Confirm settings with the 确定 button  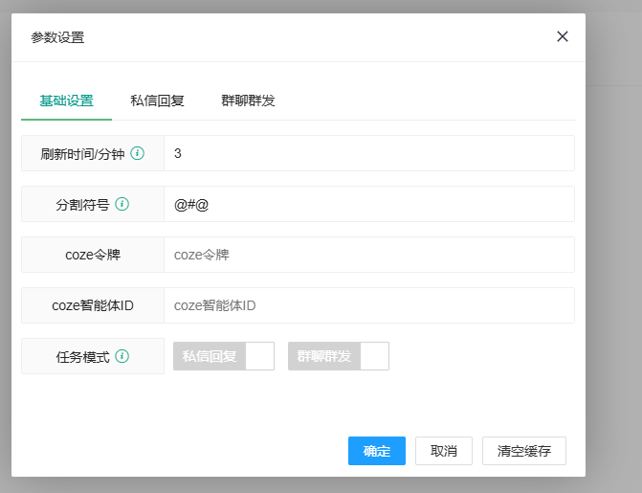[x=377, y=451]
